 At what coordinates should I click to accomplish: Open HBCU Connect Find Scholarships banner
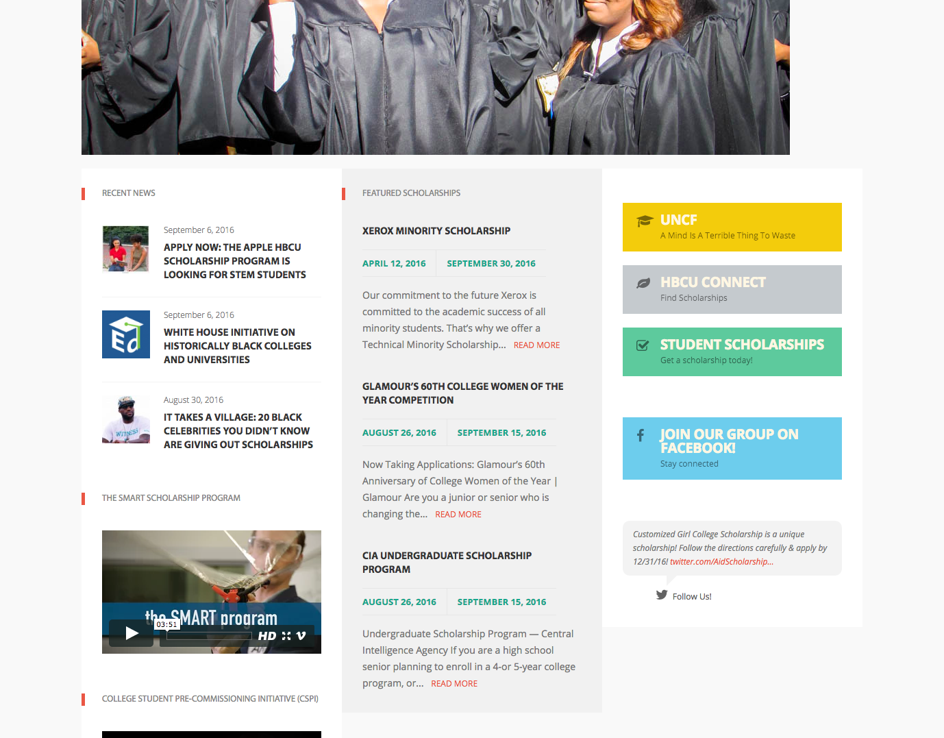pos(732,289)
